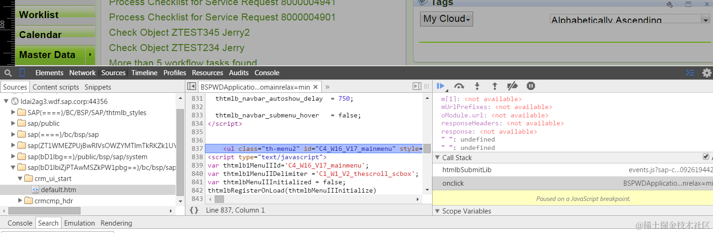Toggle the device mode phone icon
This screenshot has width=713, height=233.
click(x=22, y=73)
